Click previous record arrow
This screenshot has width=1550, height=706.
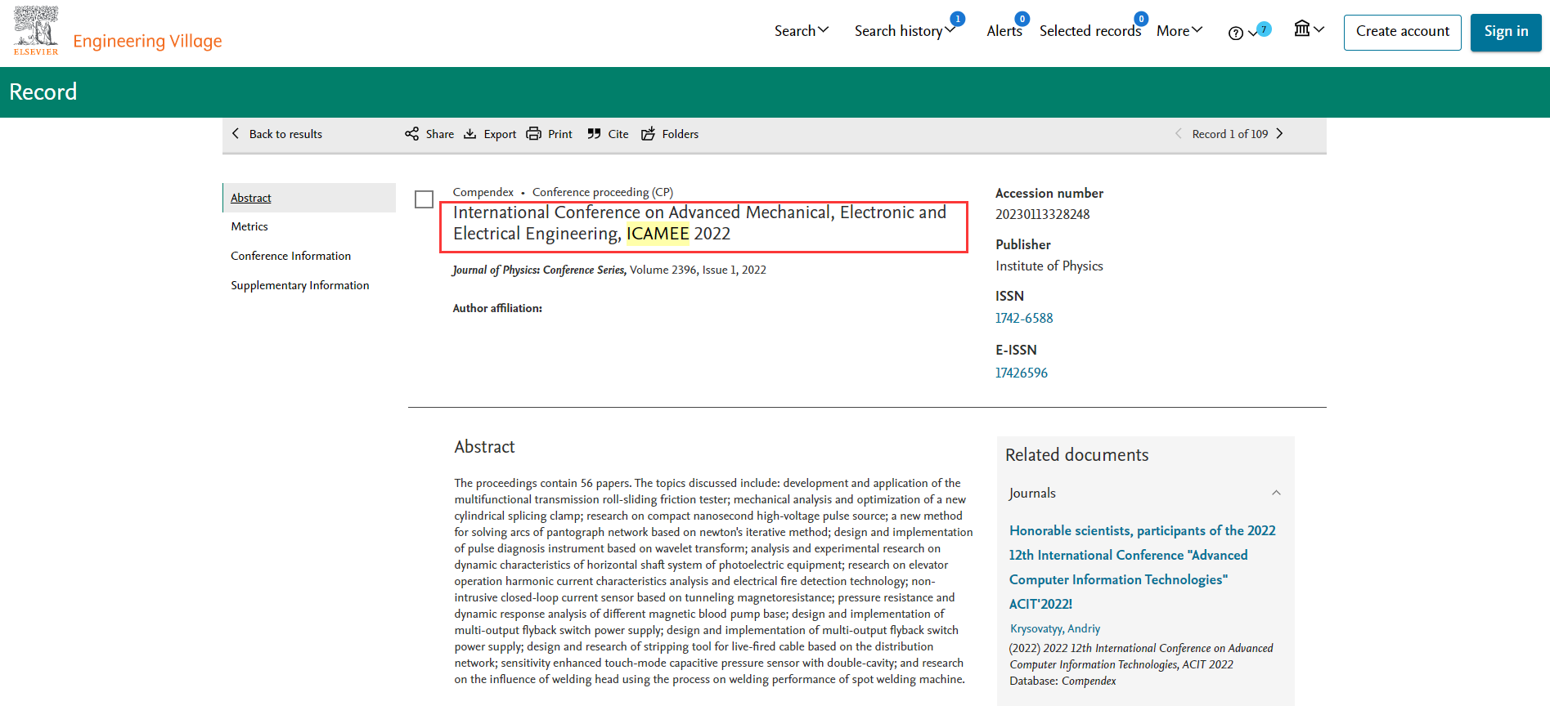coord(1178,133)
